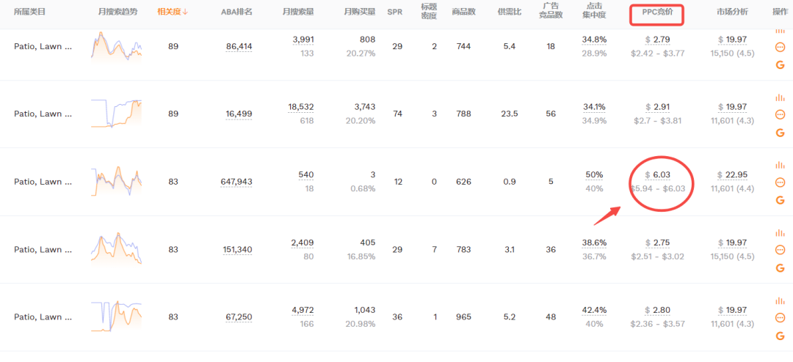Open the more options icon in the 151,340 row
The image size is (793, 362).
tap(780, 250)
